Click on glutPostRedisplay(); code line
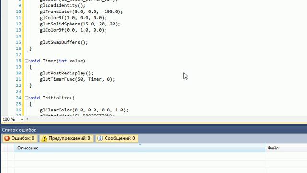Screen dimensions: 307x173 67,73
